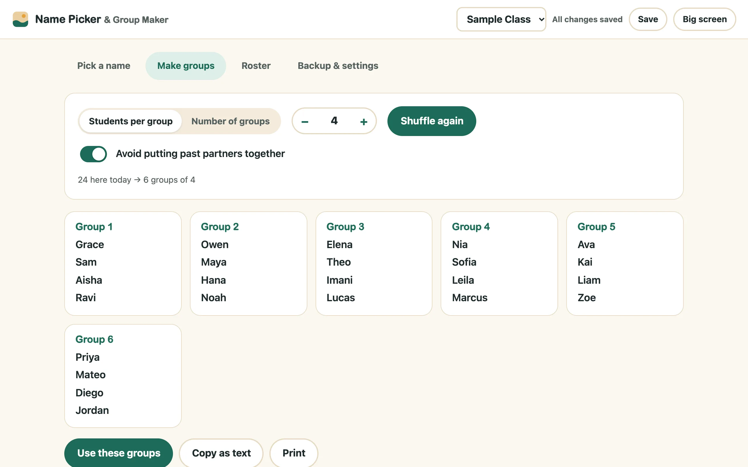The height and width of the screenshot is (467, 748).
Task: Decrease group size with the minus icon
Action: [x=305, y=121]
